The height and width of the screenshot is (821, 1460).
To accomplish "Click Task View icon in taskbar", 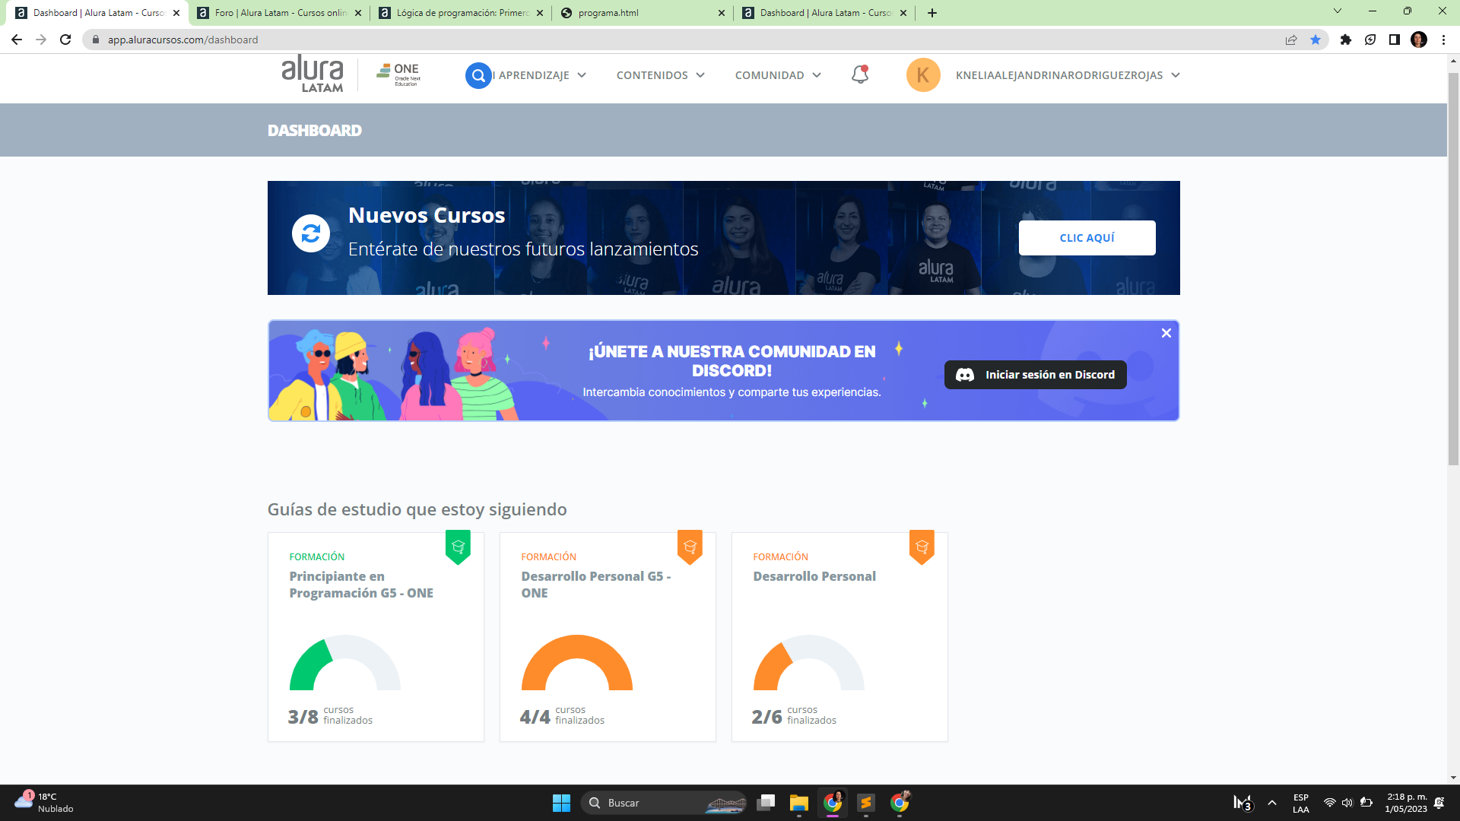I will (x=766, y=803).
